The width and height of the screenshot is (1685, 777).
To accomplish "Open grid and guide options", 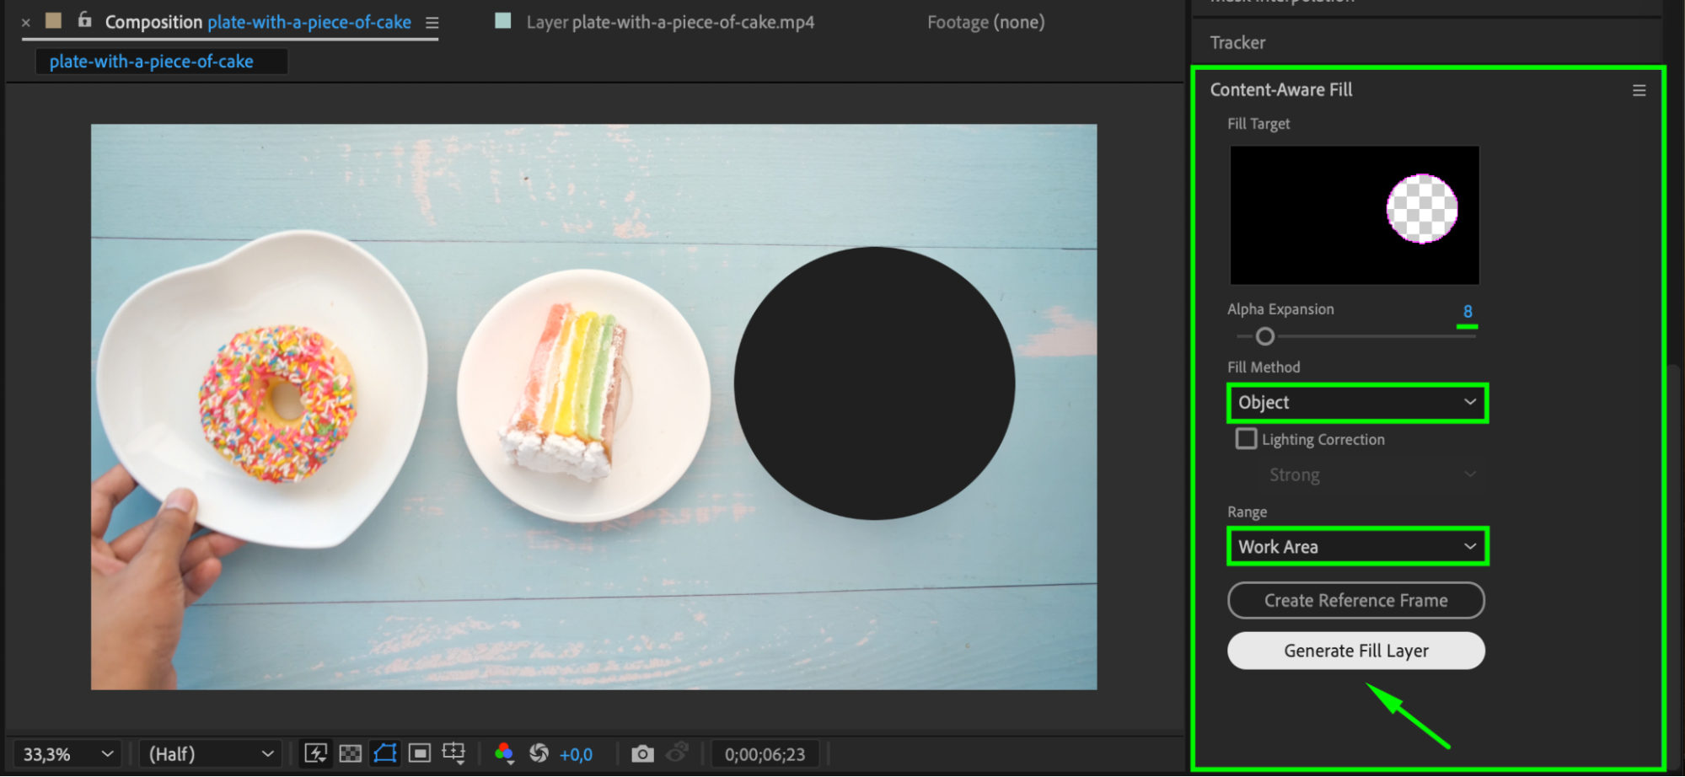I will 454,753.
